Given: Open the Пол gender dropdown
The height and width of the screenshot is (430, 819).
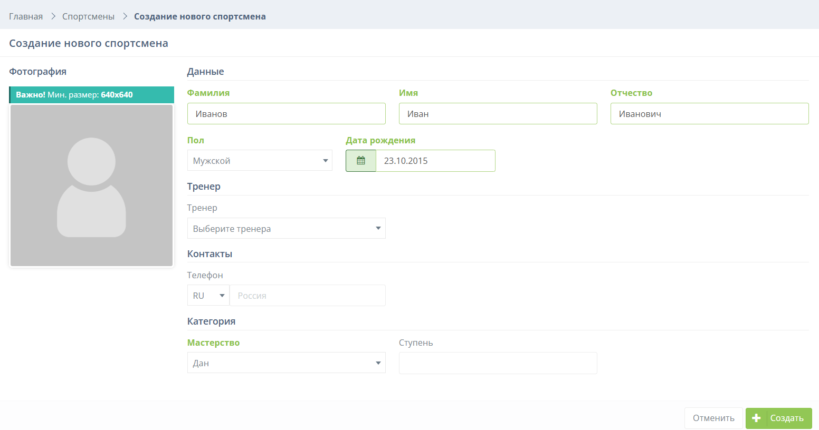Looking at the screenshot, I should 260,161.
